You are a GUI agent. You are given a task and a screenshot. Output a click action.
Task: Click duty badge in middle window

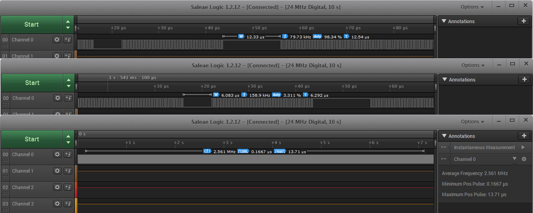(x=277, y=95)
